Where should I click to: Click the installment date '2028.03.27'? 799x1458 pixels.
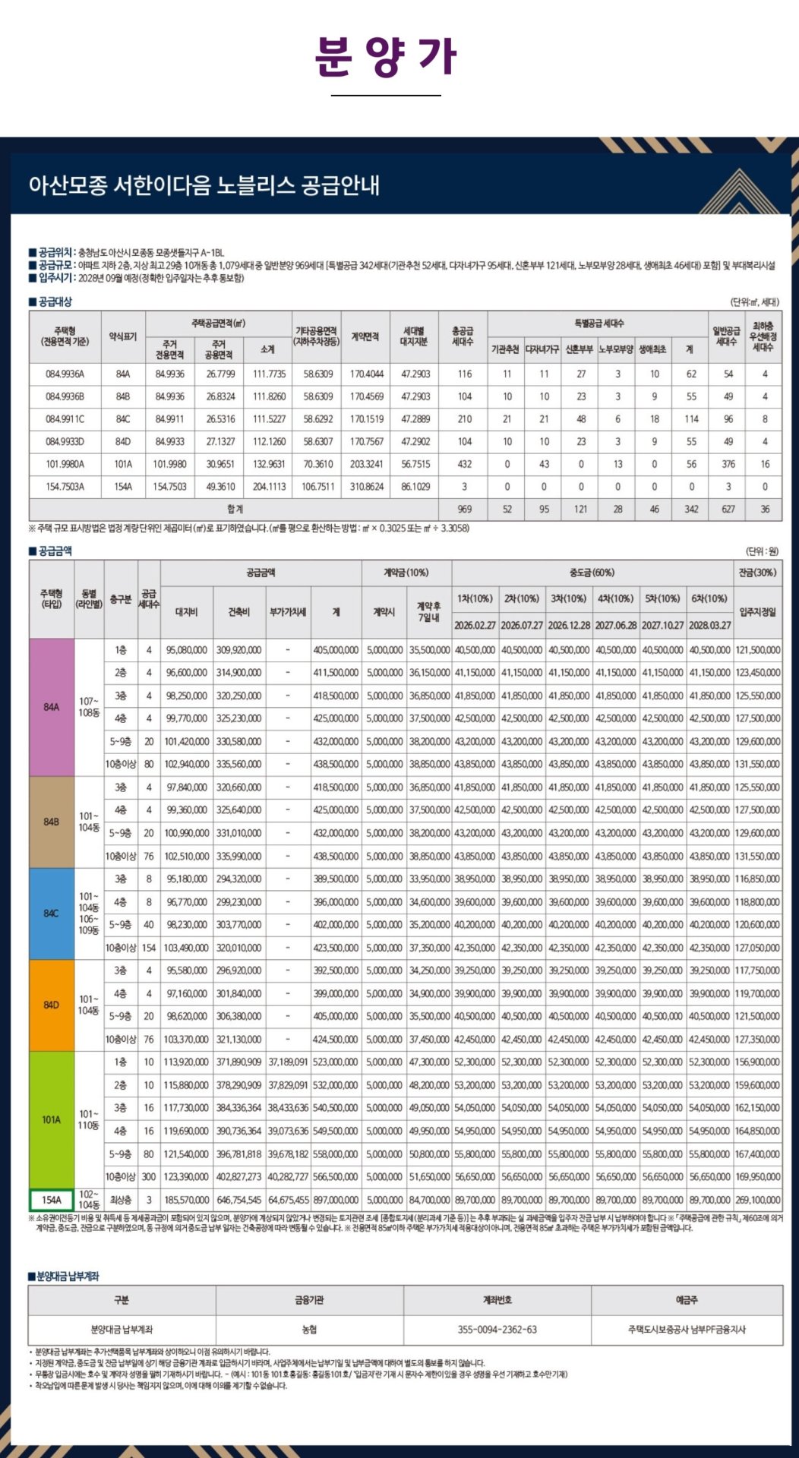[x=709, y=626]
